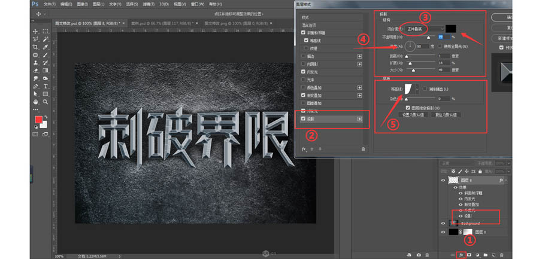This screenshot has height=259, width=539.
Task: Select 混合选项 in the styles list
Action: 332,25
